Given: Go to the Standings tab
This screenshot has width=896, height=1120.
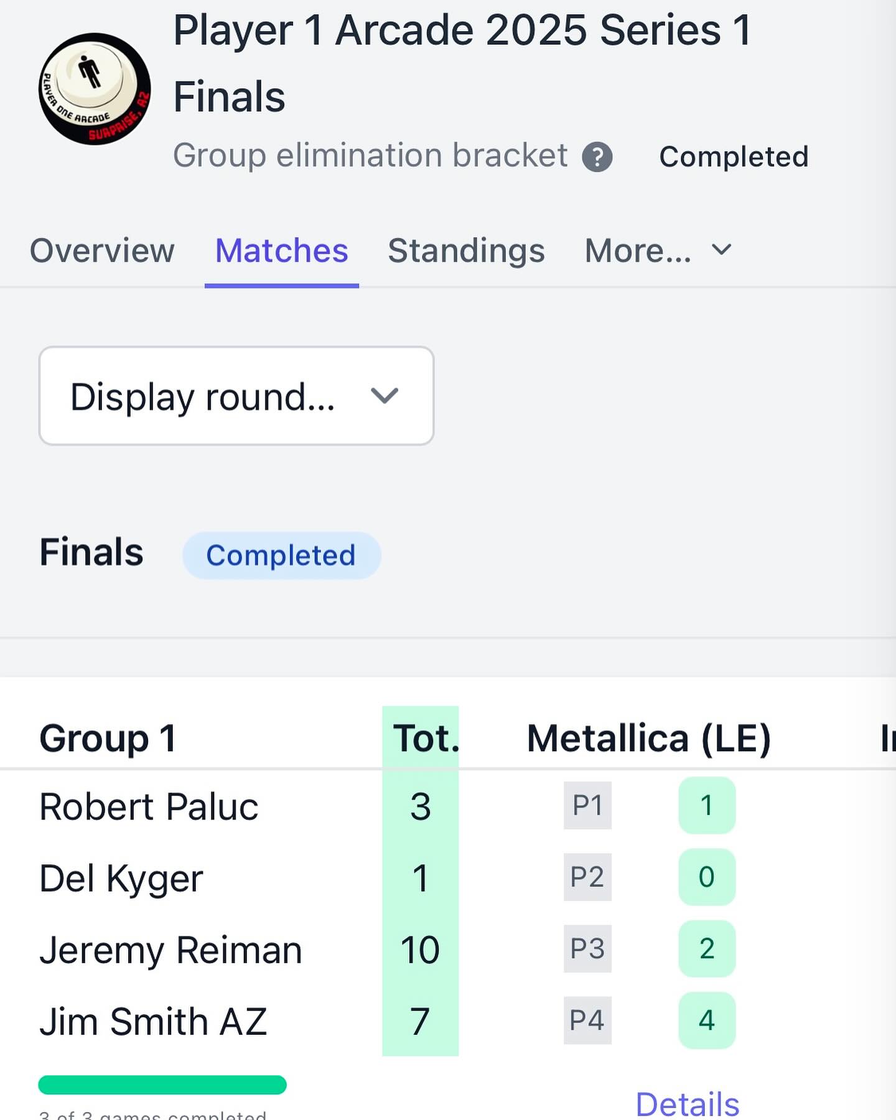Looking at the screenshot, I should tap(466, 250).
